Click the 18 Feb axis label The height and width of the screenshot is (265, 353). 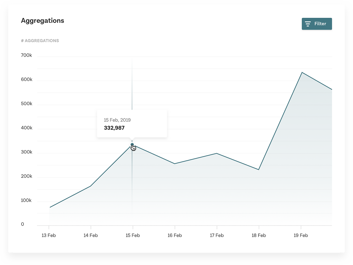tap(259, 235)
